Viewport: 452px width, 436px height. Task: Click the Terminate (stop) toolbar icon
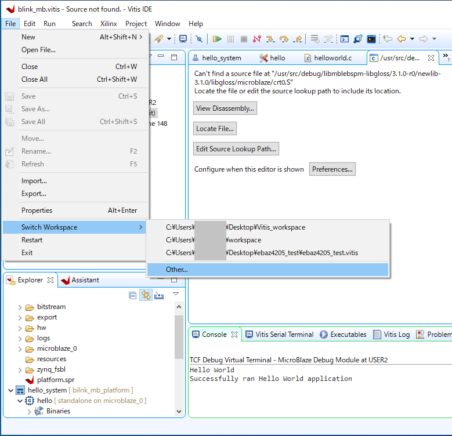tap(244, 39)
